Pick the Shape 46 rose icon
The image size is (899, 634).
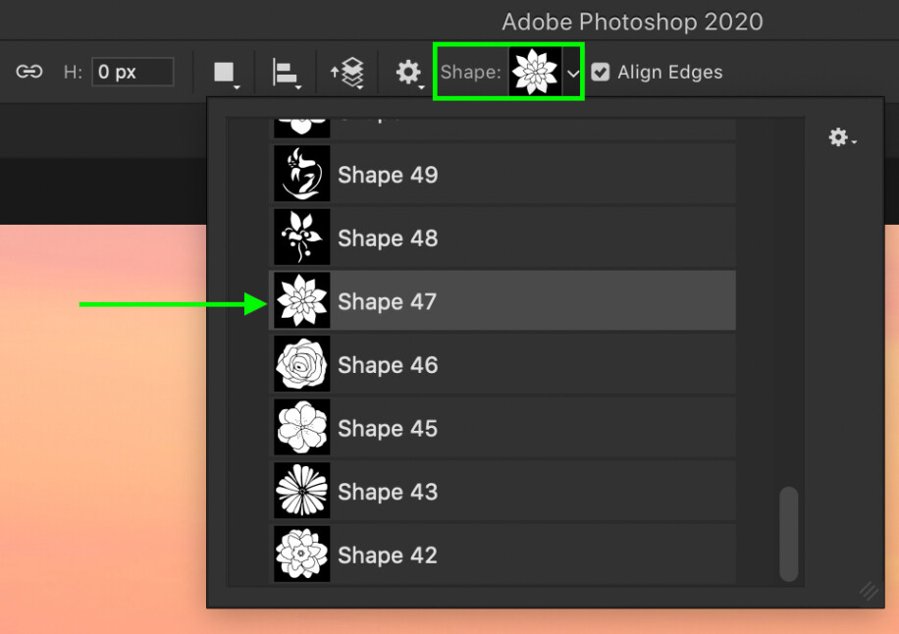301,364
